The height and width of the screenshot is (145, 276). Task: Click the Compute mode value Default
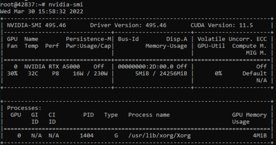point(254,73)
